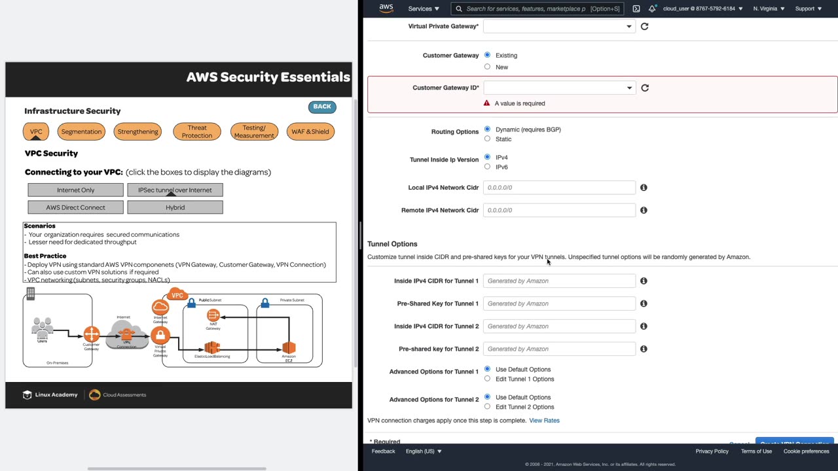
Task: Show the AWS Direct Connect diagram
Action: [75, 207]
